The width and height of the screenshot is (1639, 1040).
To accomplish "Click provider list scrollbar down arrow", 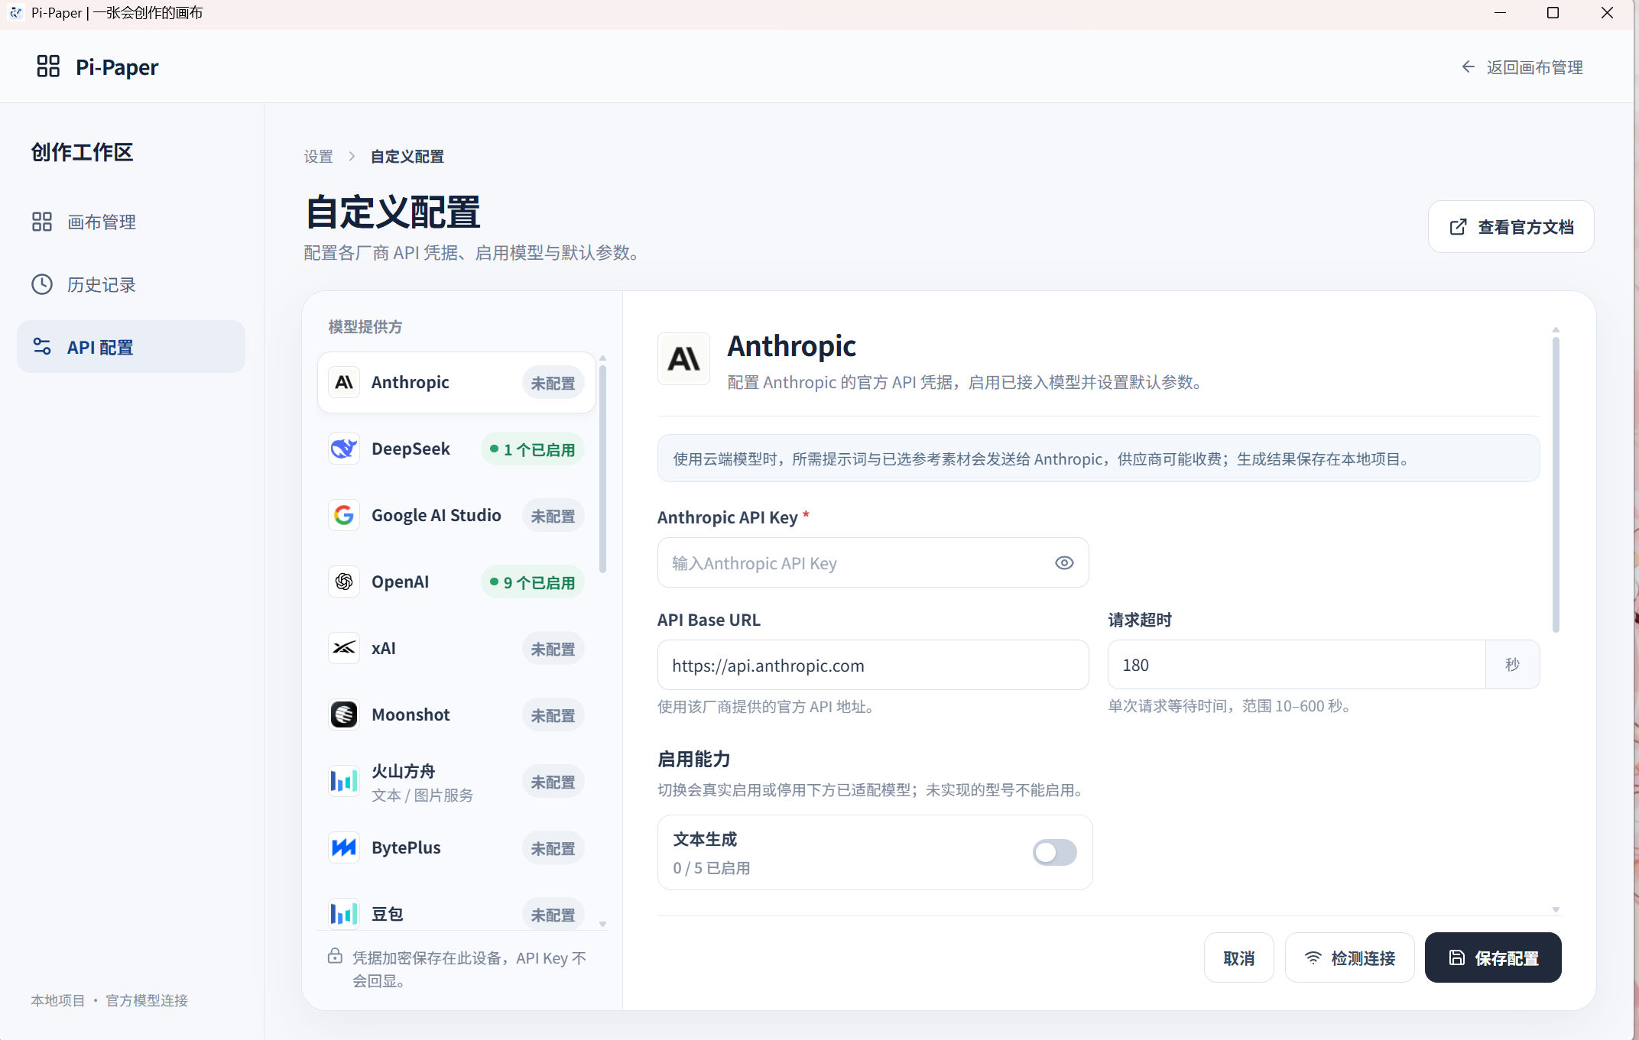I will [603, 925].
